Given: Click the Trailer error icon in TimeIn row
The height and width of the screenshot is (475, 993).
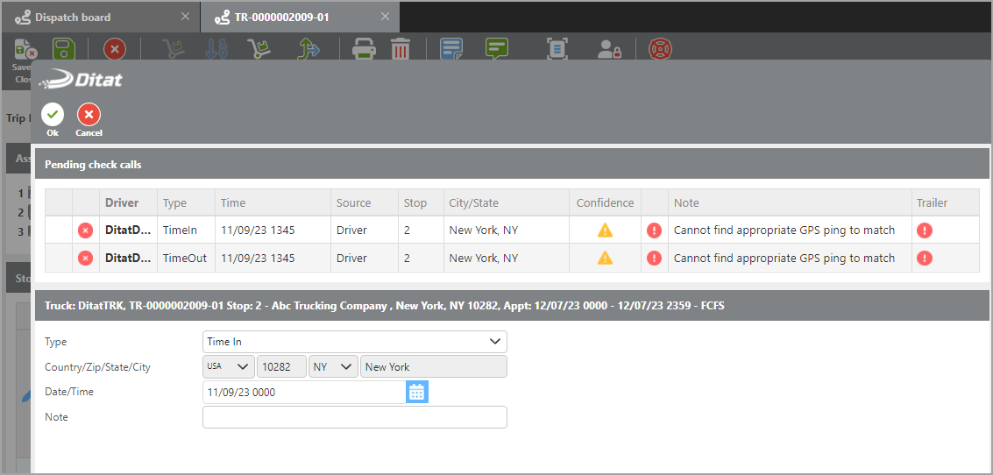Looking at the screenshot, I should click(x=924, y=230).
